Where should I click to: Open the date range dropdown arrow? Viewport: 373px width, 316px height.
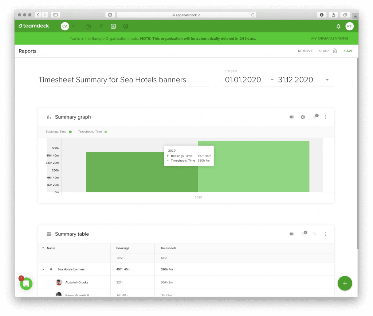tap(327, 80)
